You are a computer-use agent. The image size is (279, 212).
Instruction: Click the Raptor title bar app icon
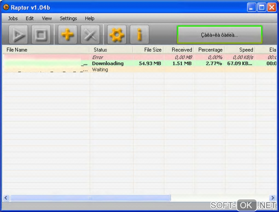pyautogui.click(x=6, y=7)
